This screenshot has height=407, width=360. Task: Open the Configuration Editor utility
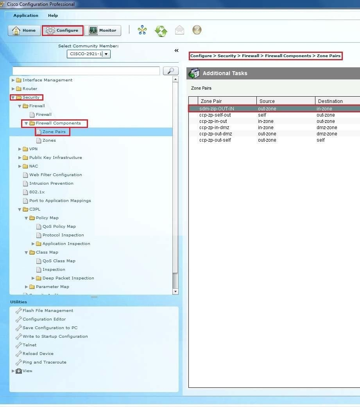[44, 319]
